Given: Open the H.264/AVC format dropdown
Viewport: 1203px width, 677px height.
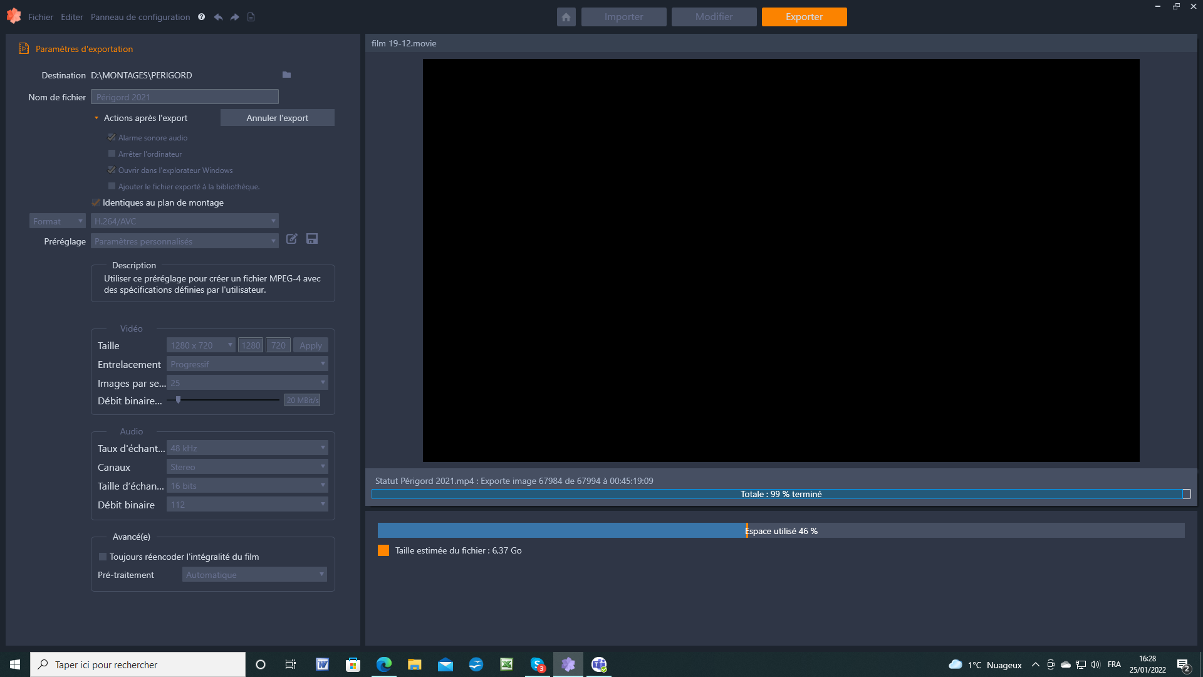Looking at the screenshot, I should [184, 221].
